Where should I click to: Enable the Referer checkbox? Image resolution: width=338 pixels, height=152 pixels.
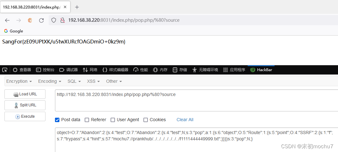pos(87,120)
